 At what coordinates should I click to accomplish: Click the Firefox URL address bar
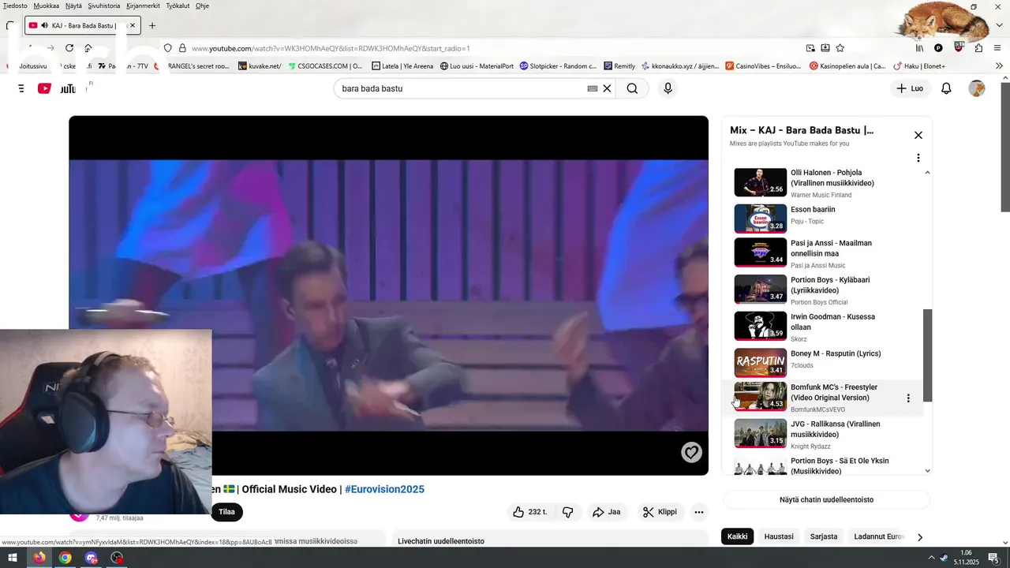pos(489,48)
